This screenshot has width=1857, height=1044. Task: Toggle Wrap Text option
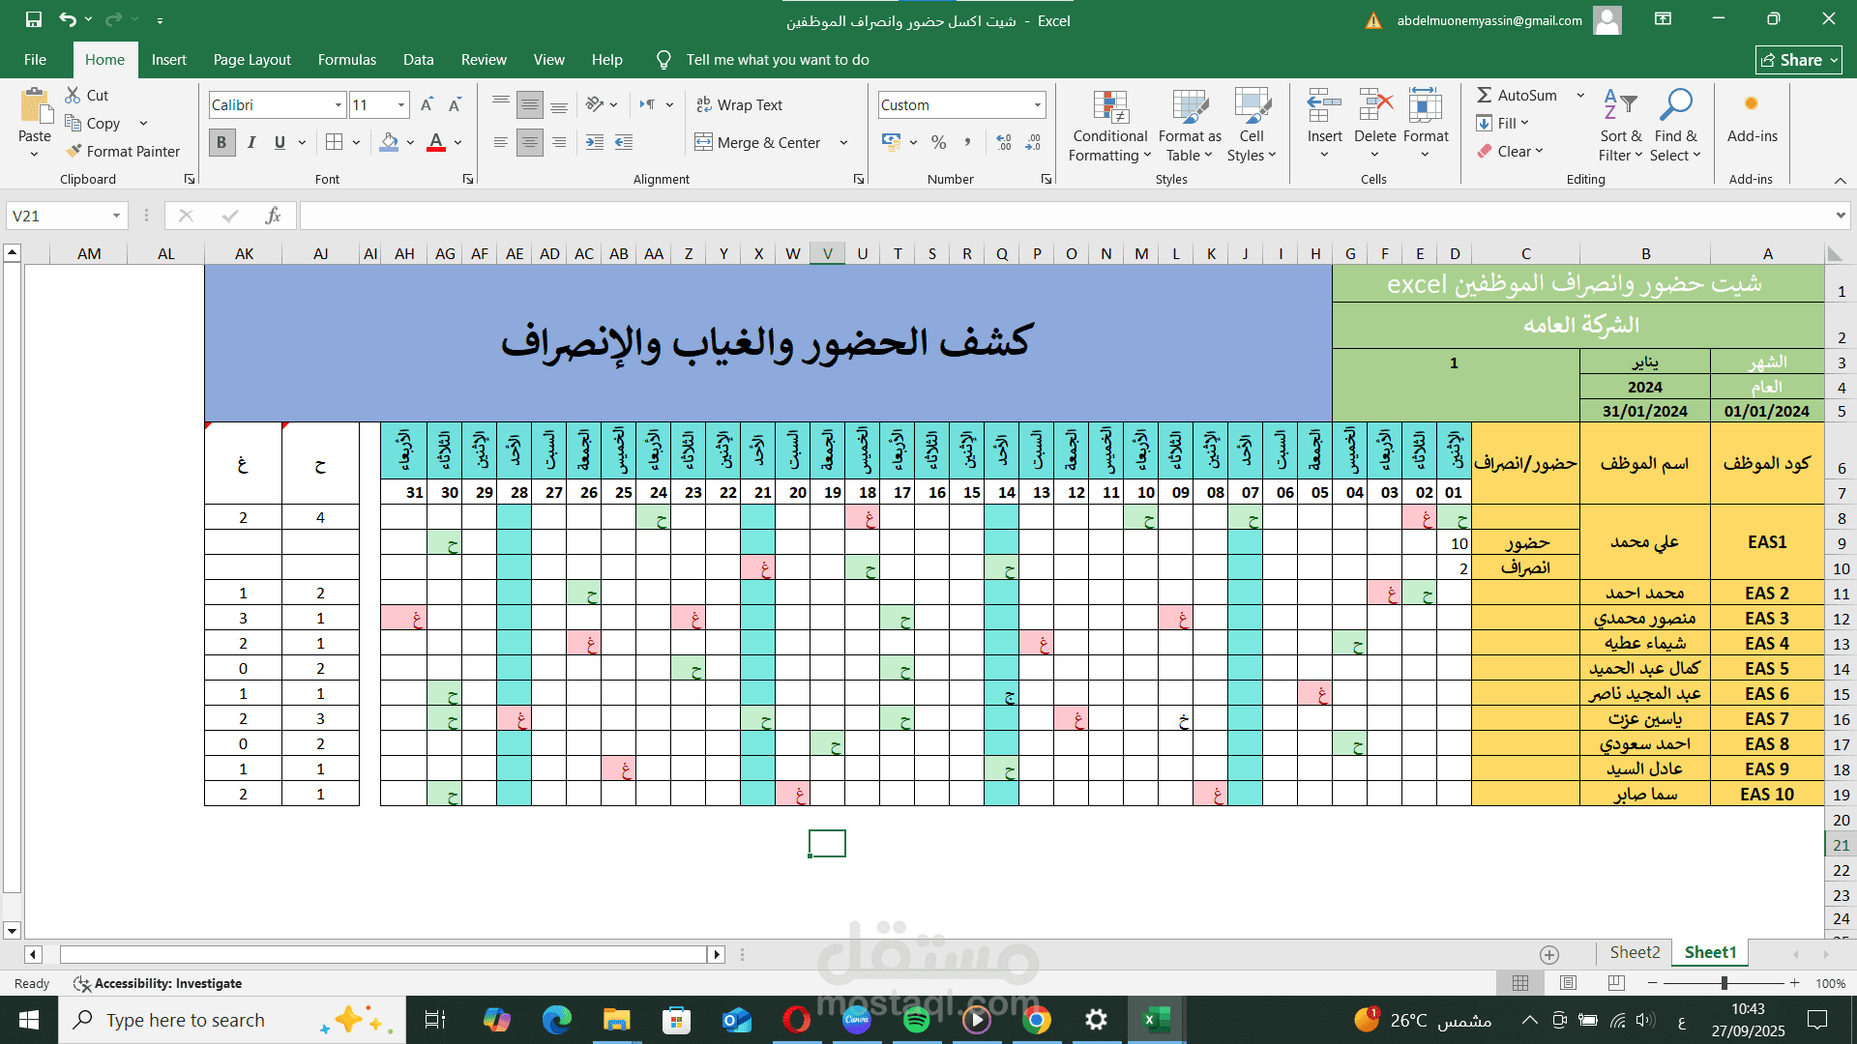point(740,105)
